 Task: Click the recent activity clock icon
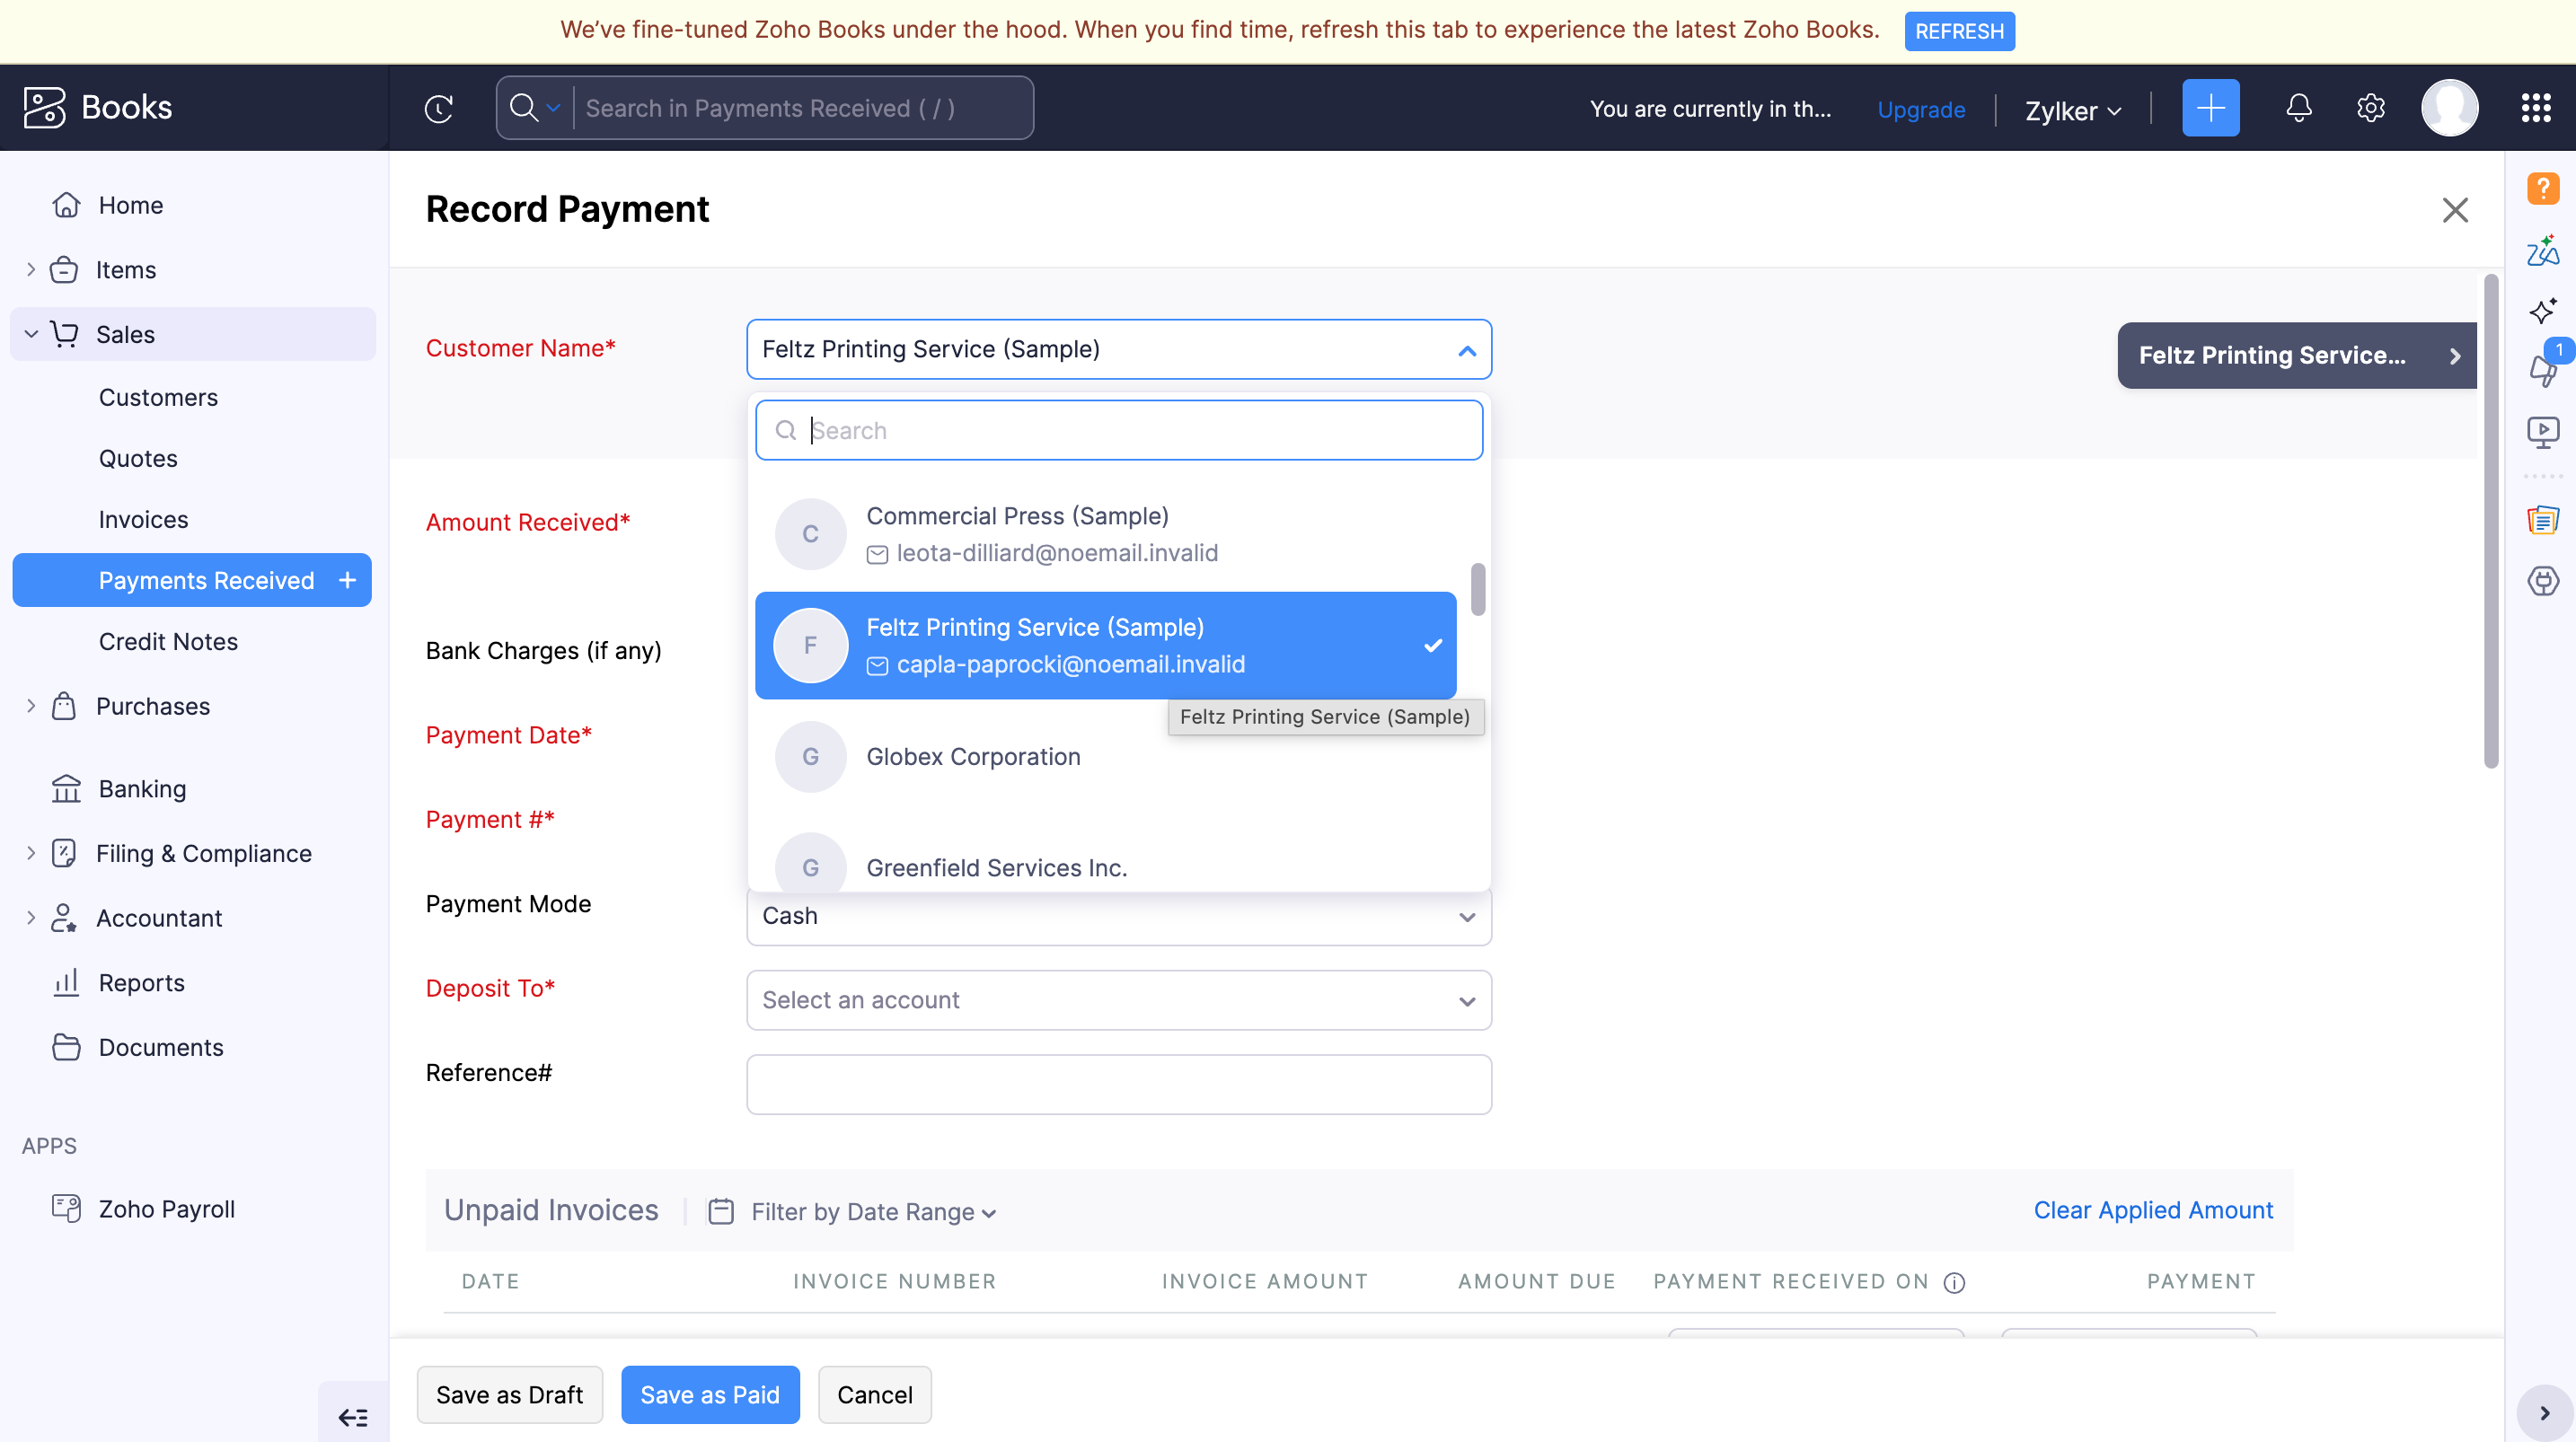439,108
